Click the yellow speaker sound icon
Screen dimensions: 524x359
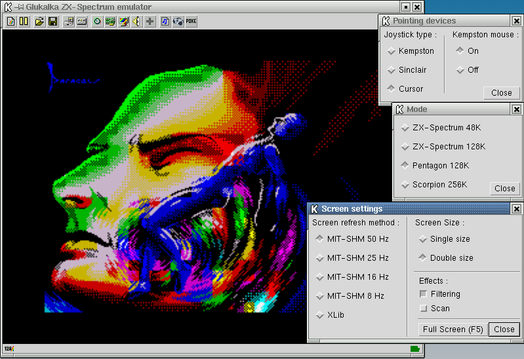tap(136, 22)
